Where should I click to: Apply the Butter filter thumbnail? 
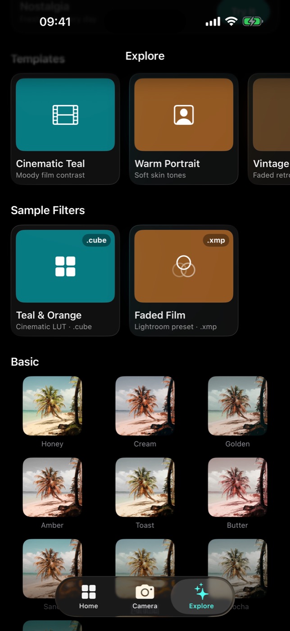tap(237, 487)
